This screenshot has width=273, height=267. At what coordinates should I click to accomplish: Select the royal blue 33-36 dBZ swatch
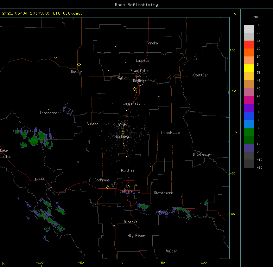(x=249, y=116)
